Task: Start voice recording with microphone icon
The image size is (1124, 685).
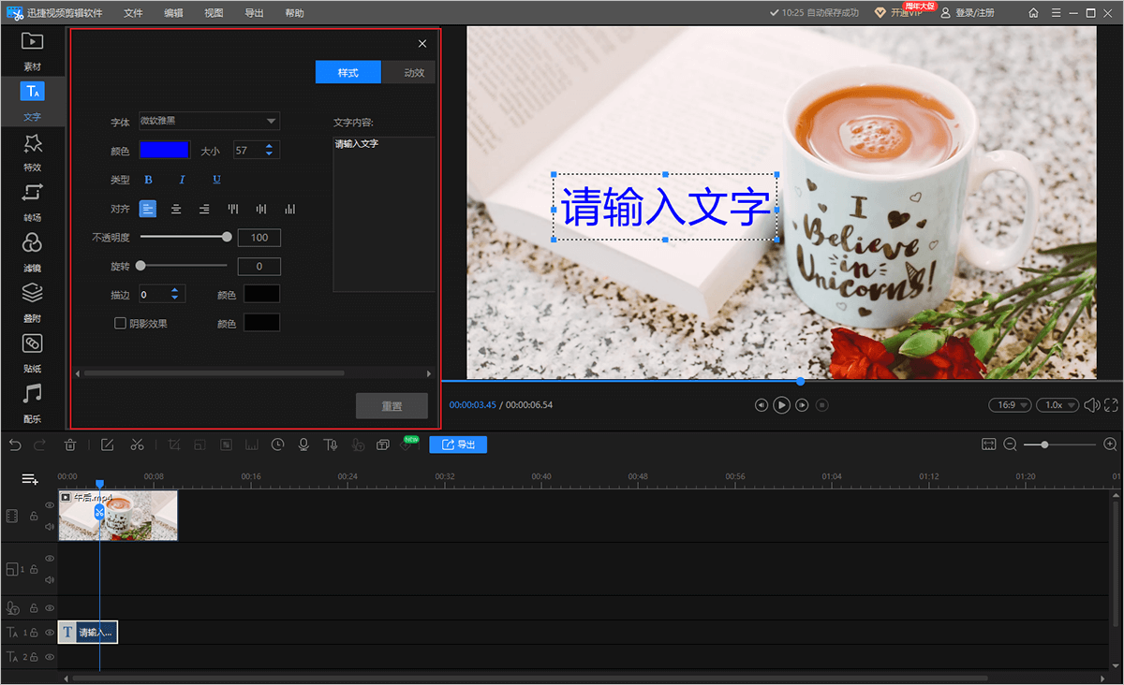Action: [x=303, y=445]
